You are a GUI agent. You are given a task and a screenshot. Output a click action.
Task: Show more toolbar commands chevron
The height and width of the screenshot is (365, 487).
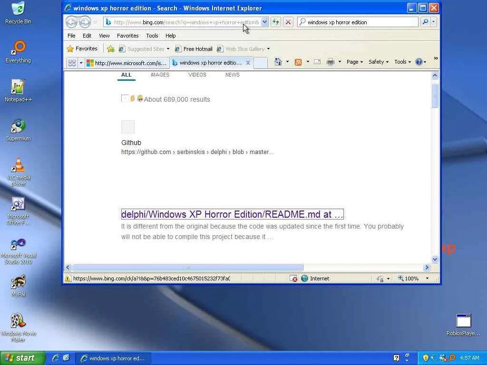click(436, 58)
